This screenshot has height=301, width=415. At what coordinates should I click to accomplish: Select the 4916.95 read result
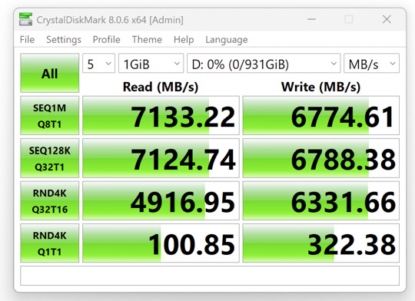[161, 200]
